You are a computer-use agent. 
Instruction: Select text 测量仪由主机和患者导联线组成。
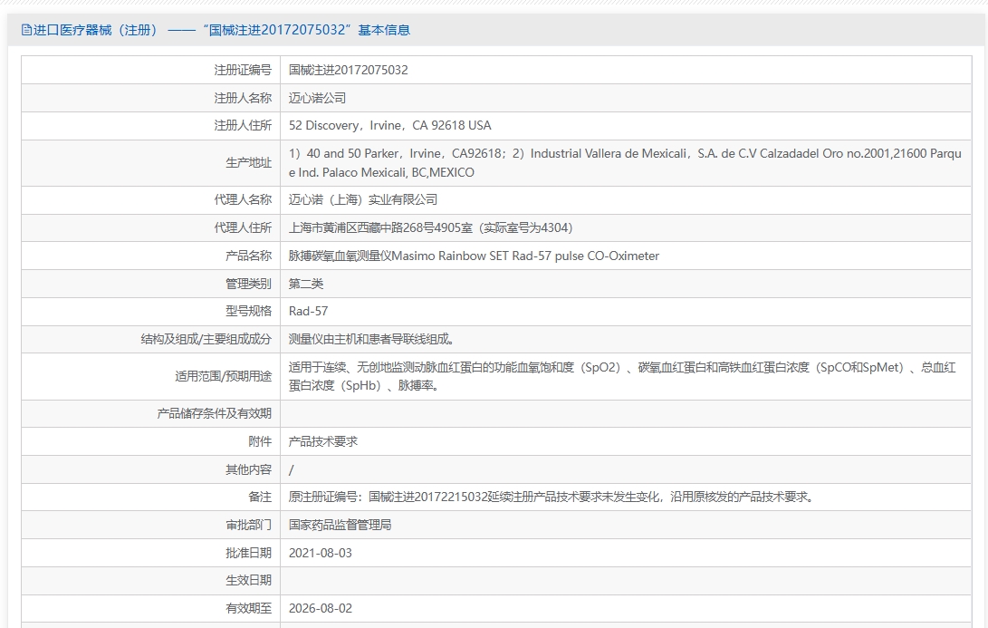372,339
